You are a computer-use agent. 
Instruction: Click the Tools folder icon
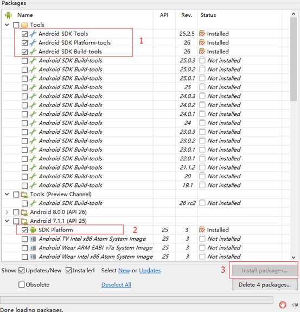24,25
